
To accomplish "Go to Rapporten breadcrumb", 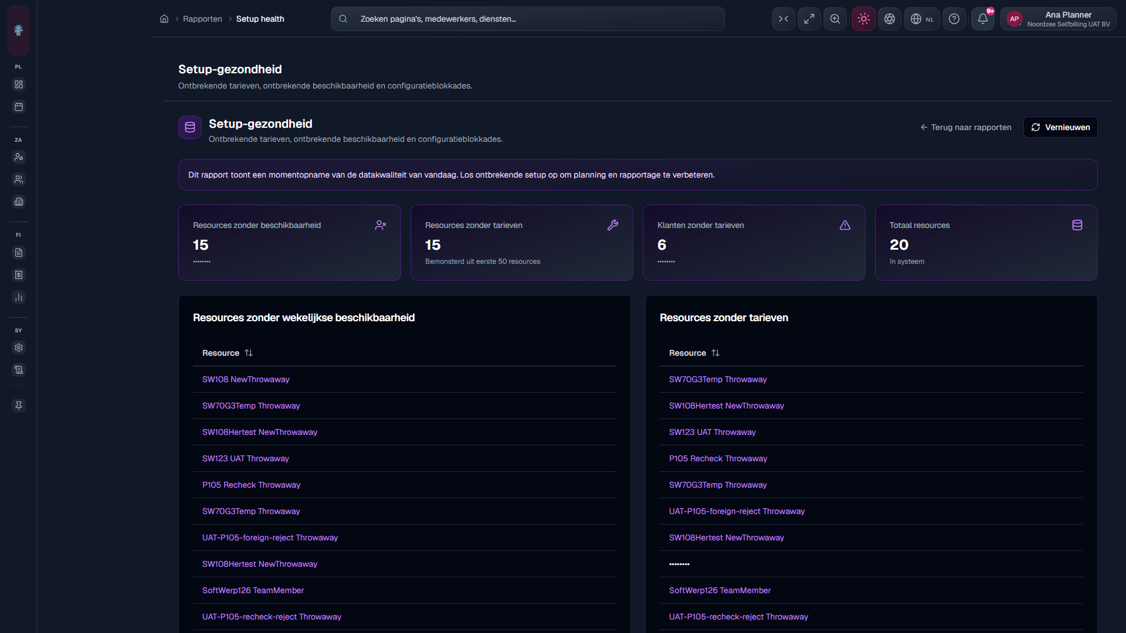I will pyautogui.click(x=202, y=19).
